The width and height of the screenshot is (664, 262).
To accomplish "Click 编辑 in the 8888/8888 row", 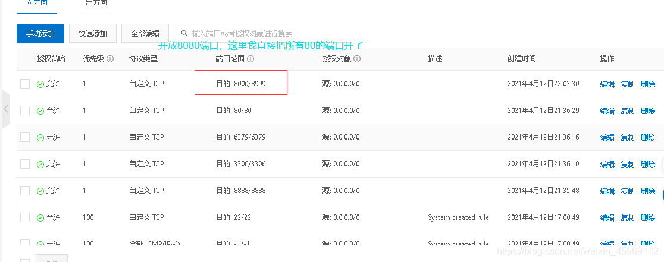I will click(x=607, y=191).
